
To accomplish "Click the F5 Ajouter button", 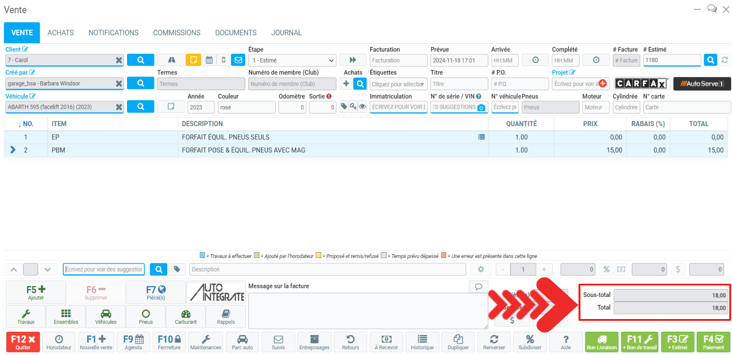I will click(36, 292).
